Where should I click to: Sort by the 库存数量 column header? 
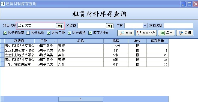[x=157, y=41]
